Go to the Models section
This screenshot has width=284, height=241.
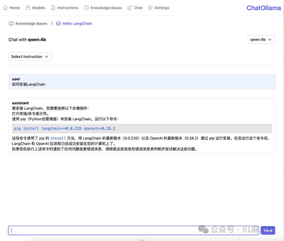(x=38, y=8)
